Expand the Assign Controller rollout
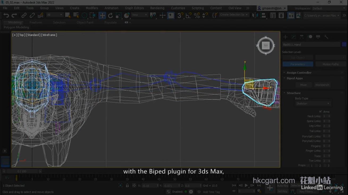Viewport: 348px width, 195px height. [x=299, y=73]
